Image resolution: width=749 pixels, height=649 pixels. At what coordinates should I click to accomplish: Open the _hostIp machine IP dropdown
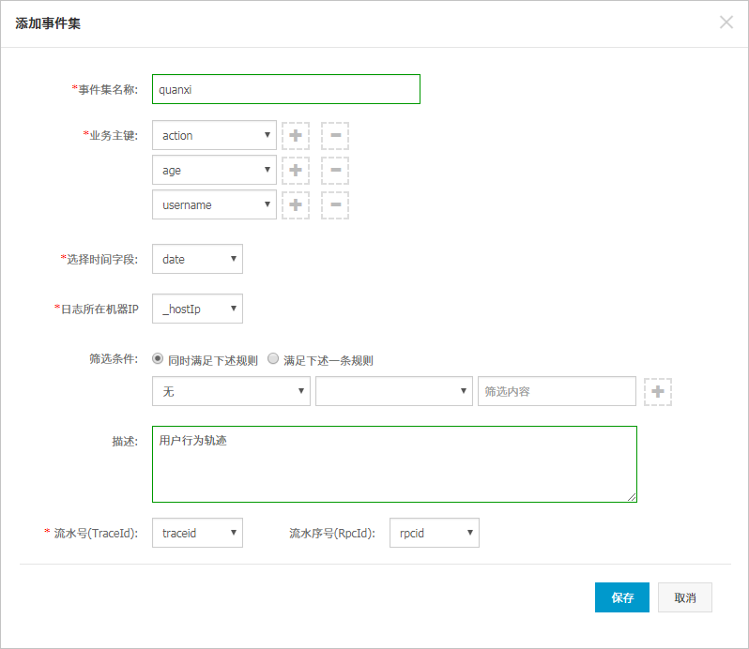pyautogui.click(x=197, y=309)
